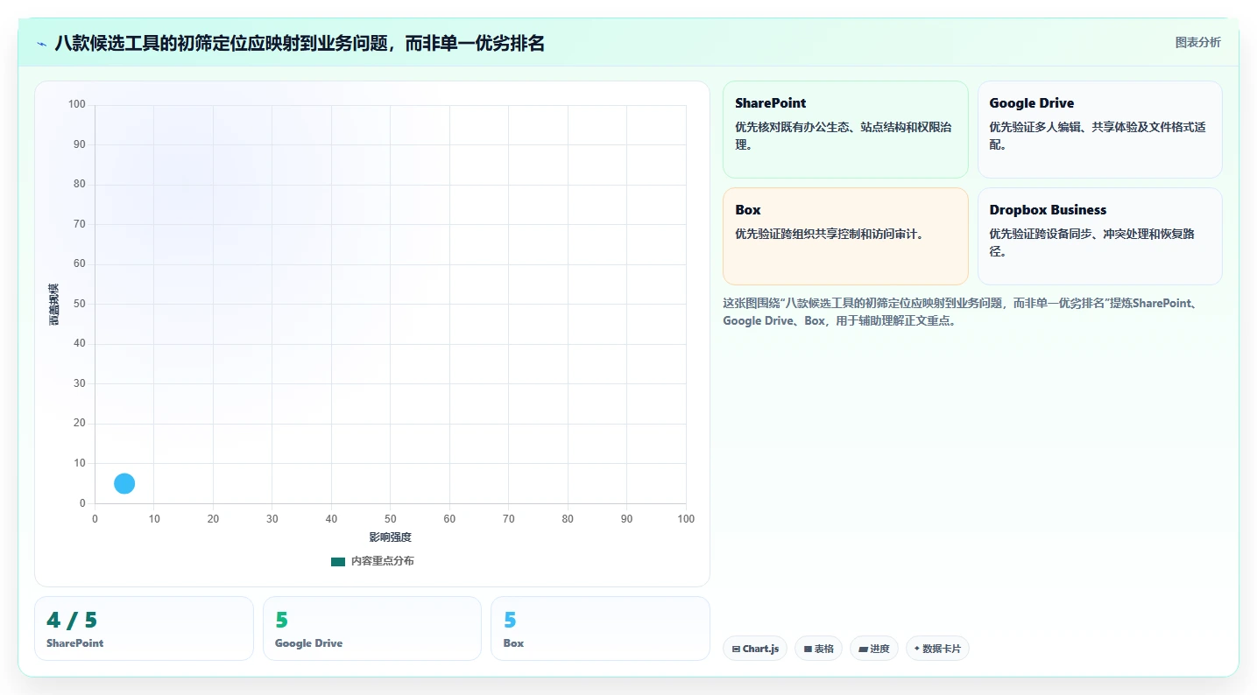Image resolution: width=1257 pixels, height=695 pixels.
Task: Open the SharePoint card
Action: click(845, 130)
